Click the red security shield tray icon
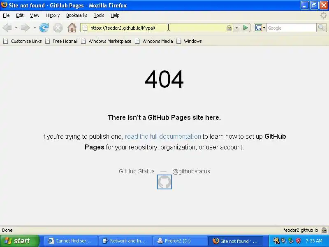Screen dimensions: 329x247 pos(298,241)
